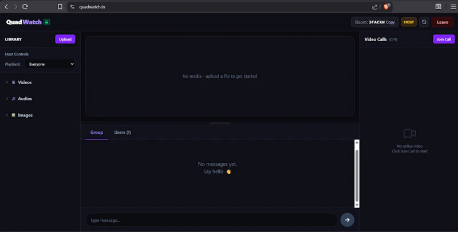The width and height of the screenshot is (458, 232).
Task: Open the Brave shields icon
Action: 386,6
